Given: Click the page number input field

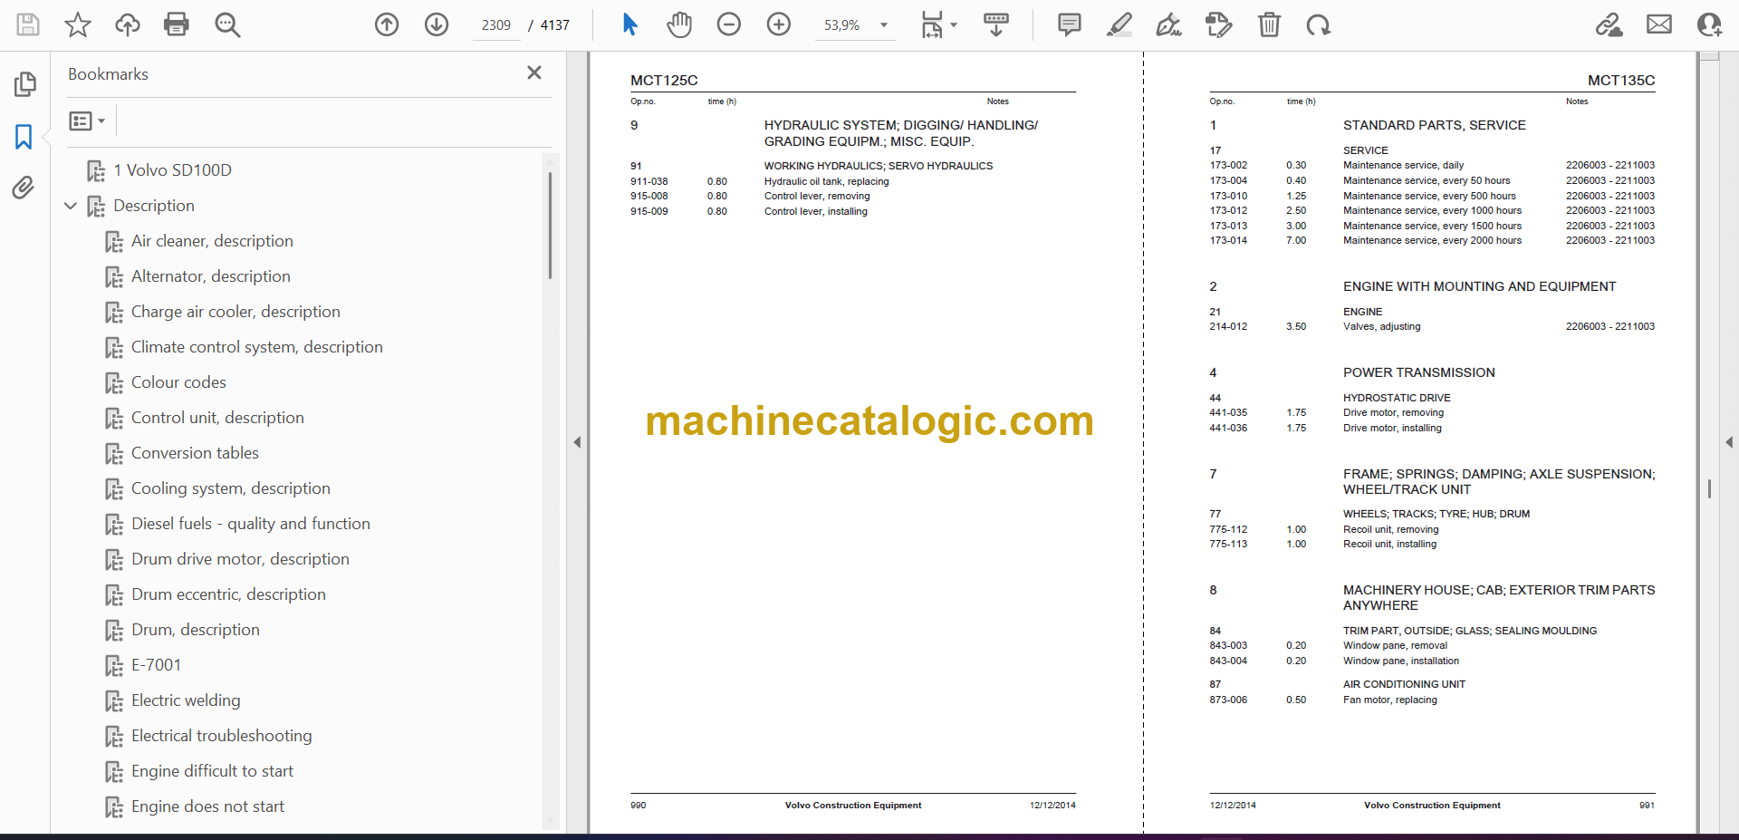Looking at the screenshot, I should tap(495, 25).
